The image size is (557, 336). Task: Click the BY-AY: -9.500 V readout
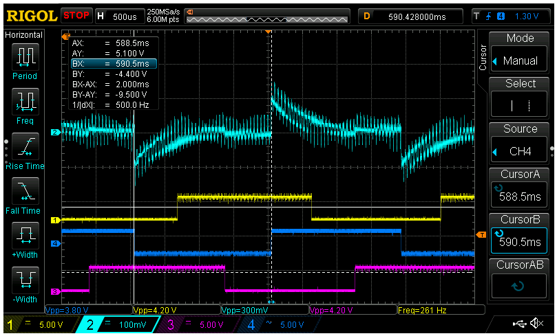109,95
